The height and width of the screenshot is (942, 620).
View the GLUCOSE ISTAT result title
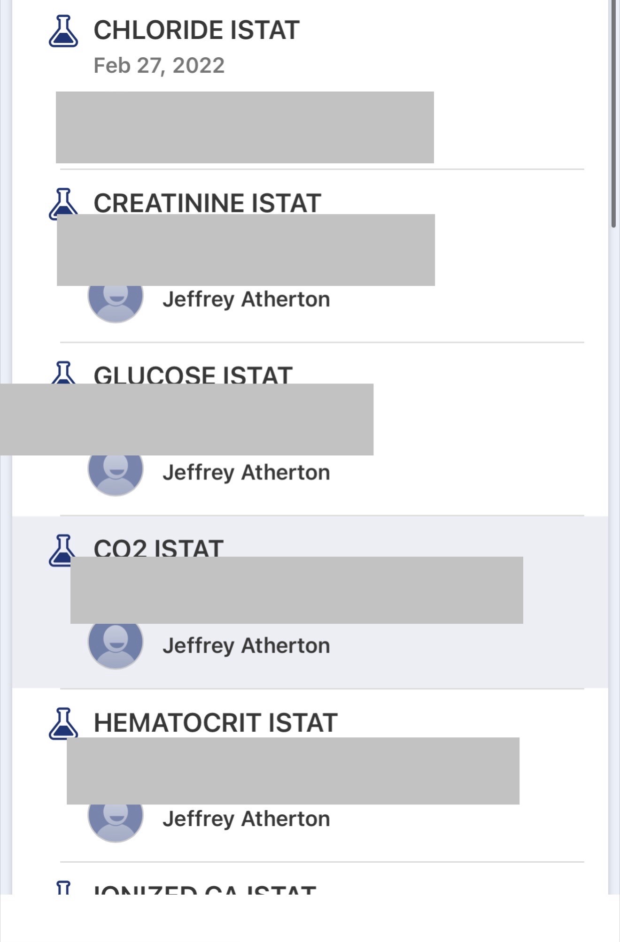coord(193,375)
